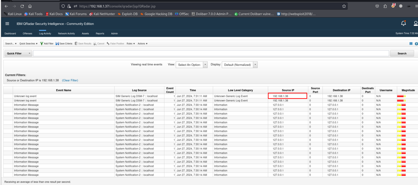Click the Search button

pyautogui.click(x=402, y=53)
